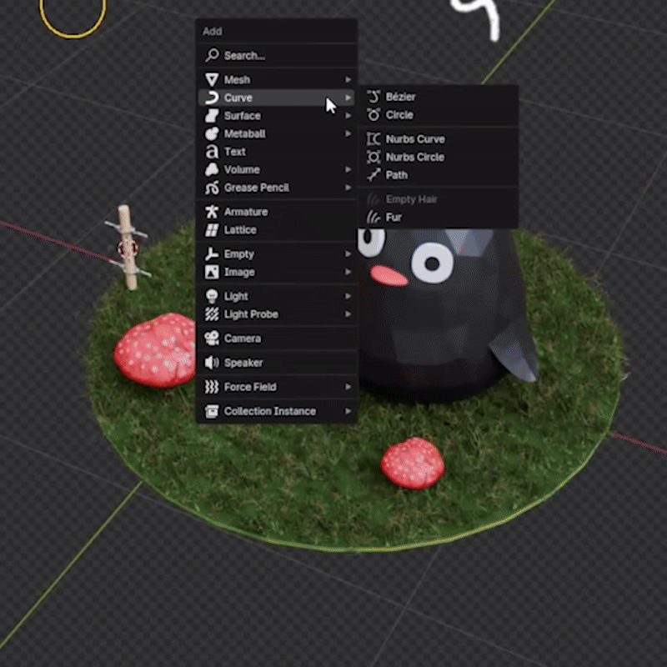
Task: Expand the Grease Pencil submenu arrow
Action: 348,188
